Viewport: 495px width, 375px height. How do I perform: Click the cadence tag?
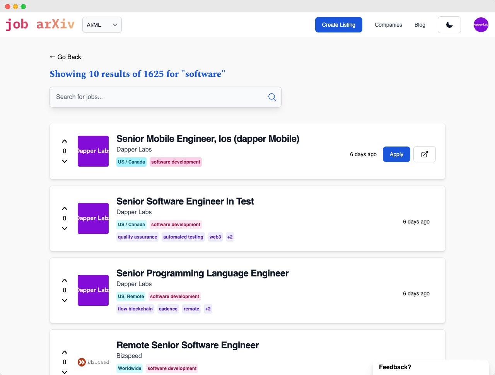coord(168,309)
